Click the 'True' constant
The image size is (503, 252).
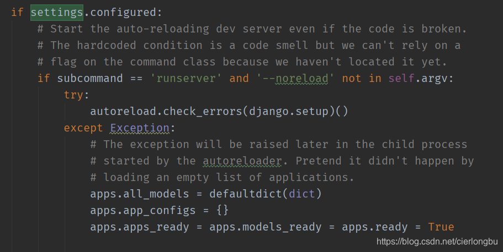tap(441, 227)
